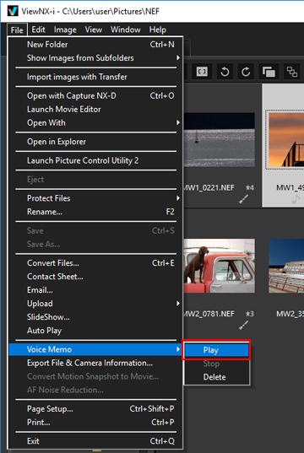Choose Export File & Camera Information...
The height and width of the screenshot is (453, 304).
pos(95,363)
